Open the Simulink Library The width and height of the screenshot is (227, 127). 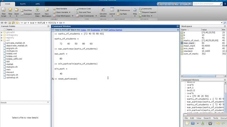click(x=103, y=12)
